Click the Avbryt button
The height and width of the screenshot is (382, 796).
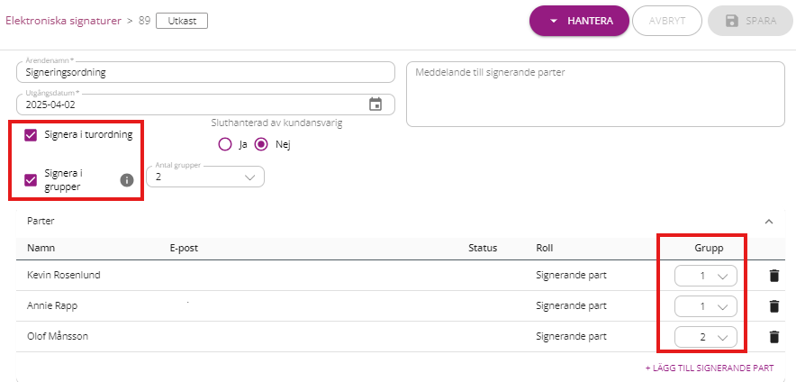tap(666, 21)
